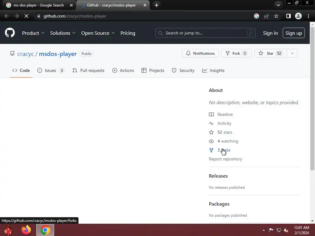Click the eye icon beside 4 watching
Viewport: 315px width, 236px height.
[x=211, y=141]
